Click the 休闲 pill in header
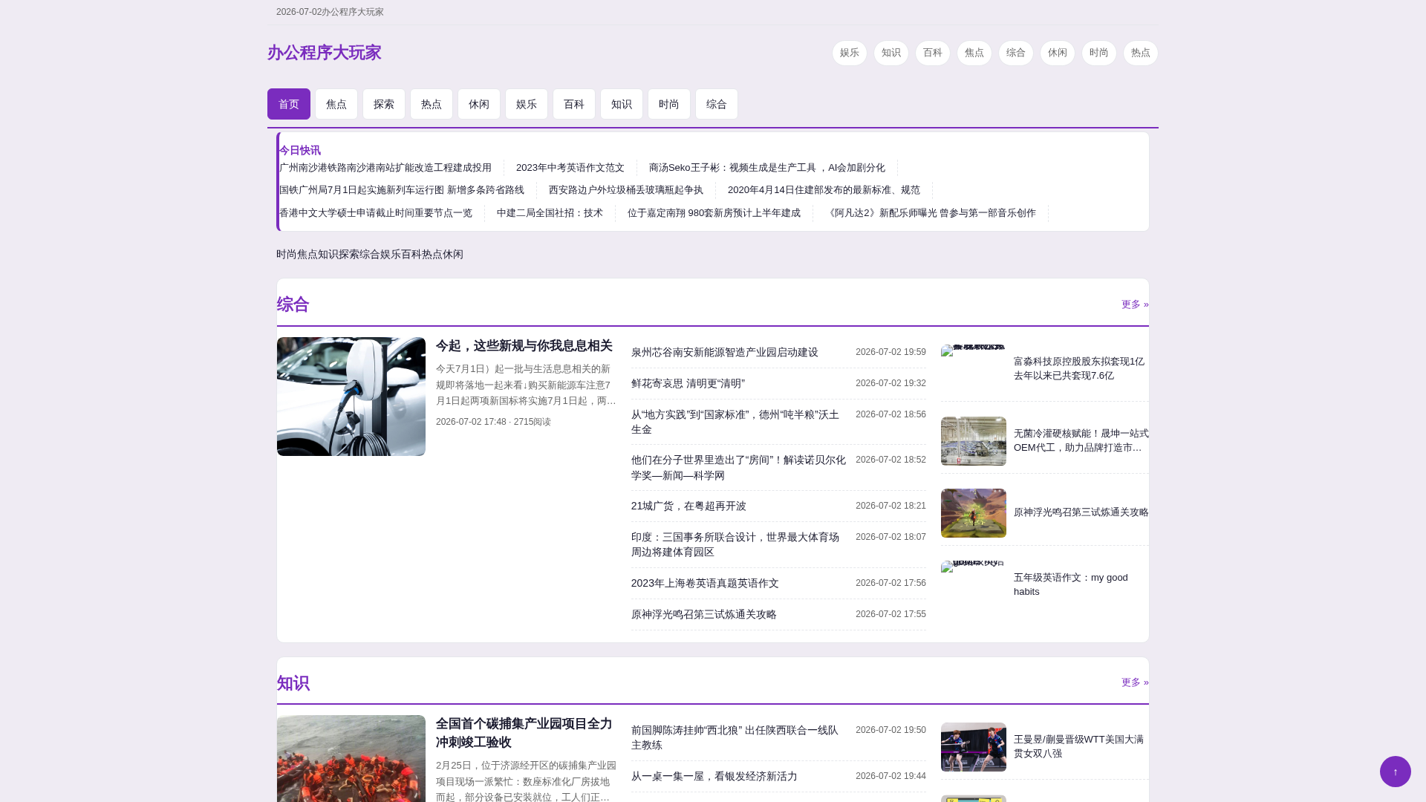 pyautogui.click(x=1058, y=53)
